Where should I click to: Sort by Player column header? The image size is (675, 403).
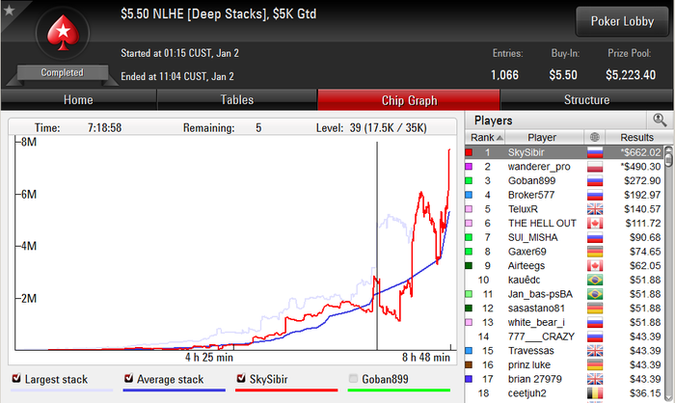[544, 137]
